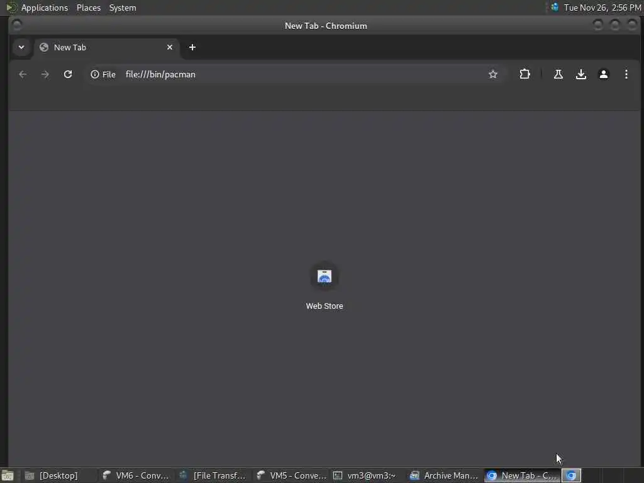
Task: Go back to the previous page
Action: tap(23, 74)
